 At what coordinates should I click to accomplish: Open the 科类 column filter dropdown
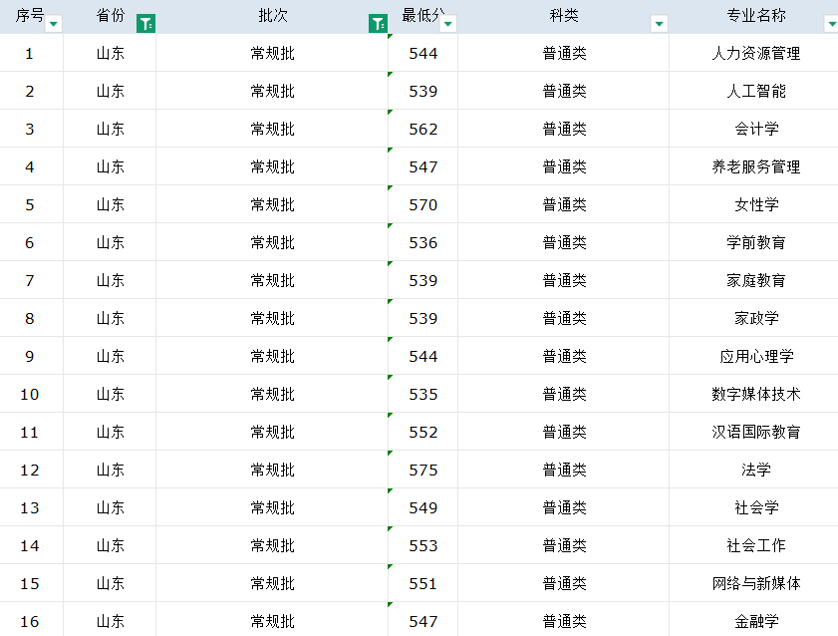coord(659,24)
